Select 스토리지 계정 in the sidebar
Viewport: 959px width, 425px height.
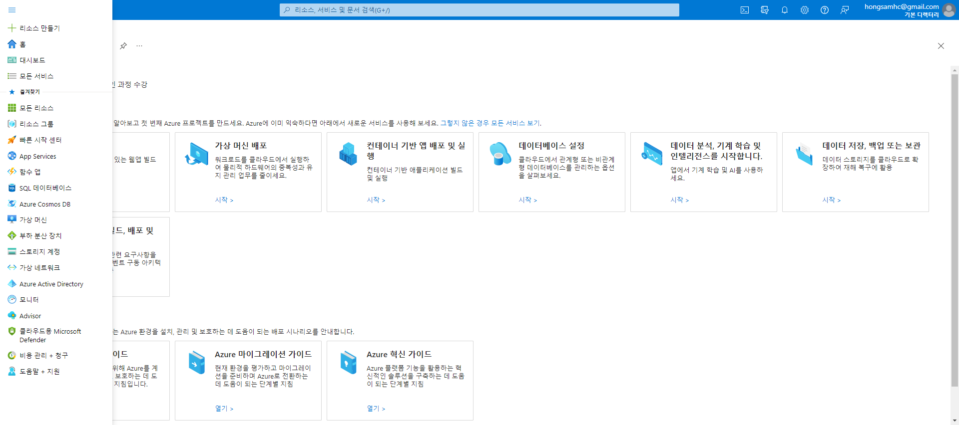coord(39,252)
